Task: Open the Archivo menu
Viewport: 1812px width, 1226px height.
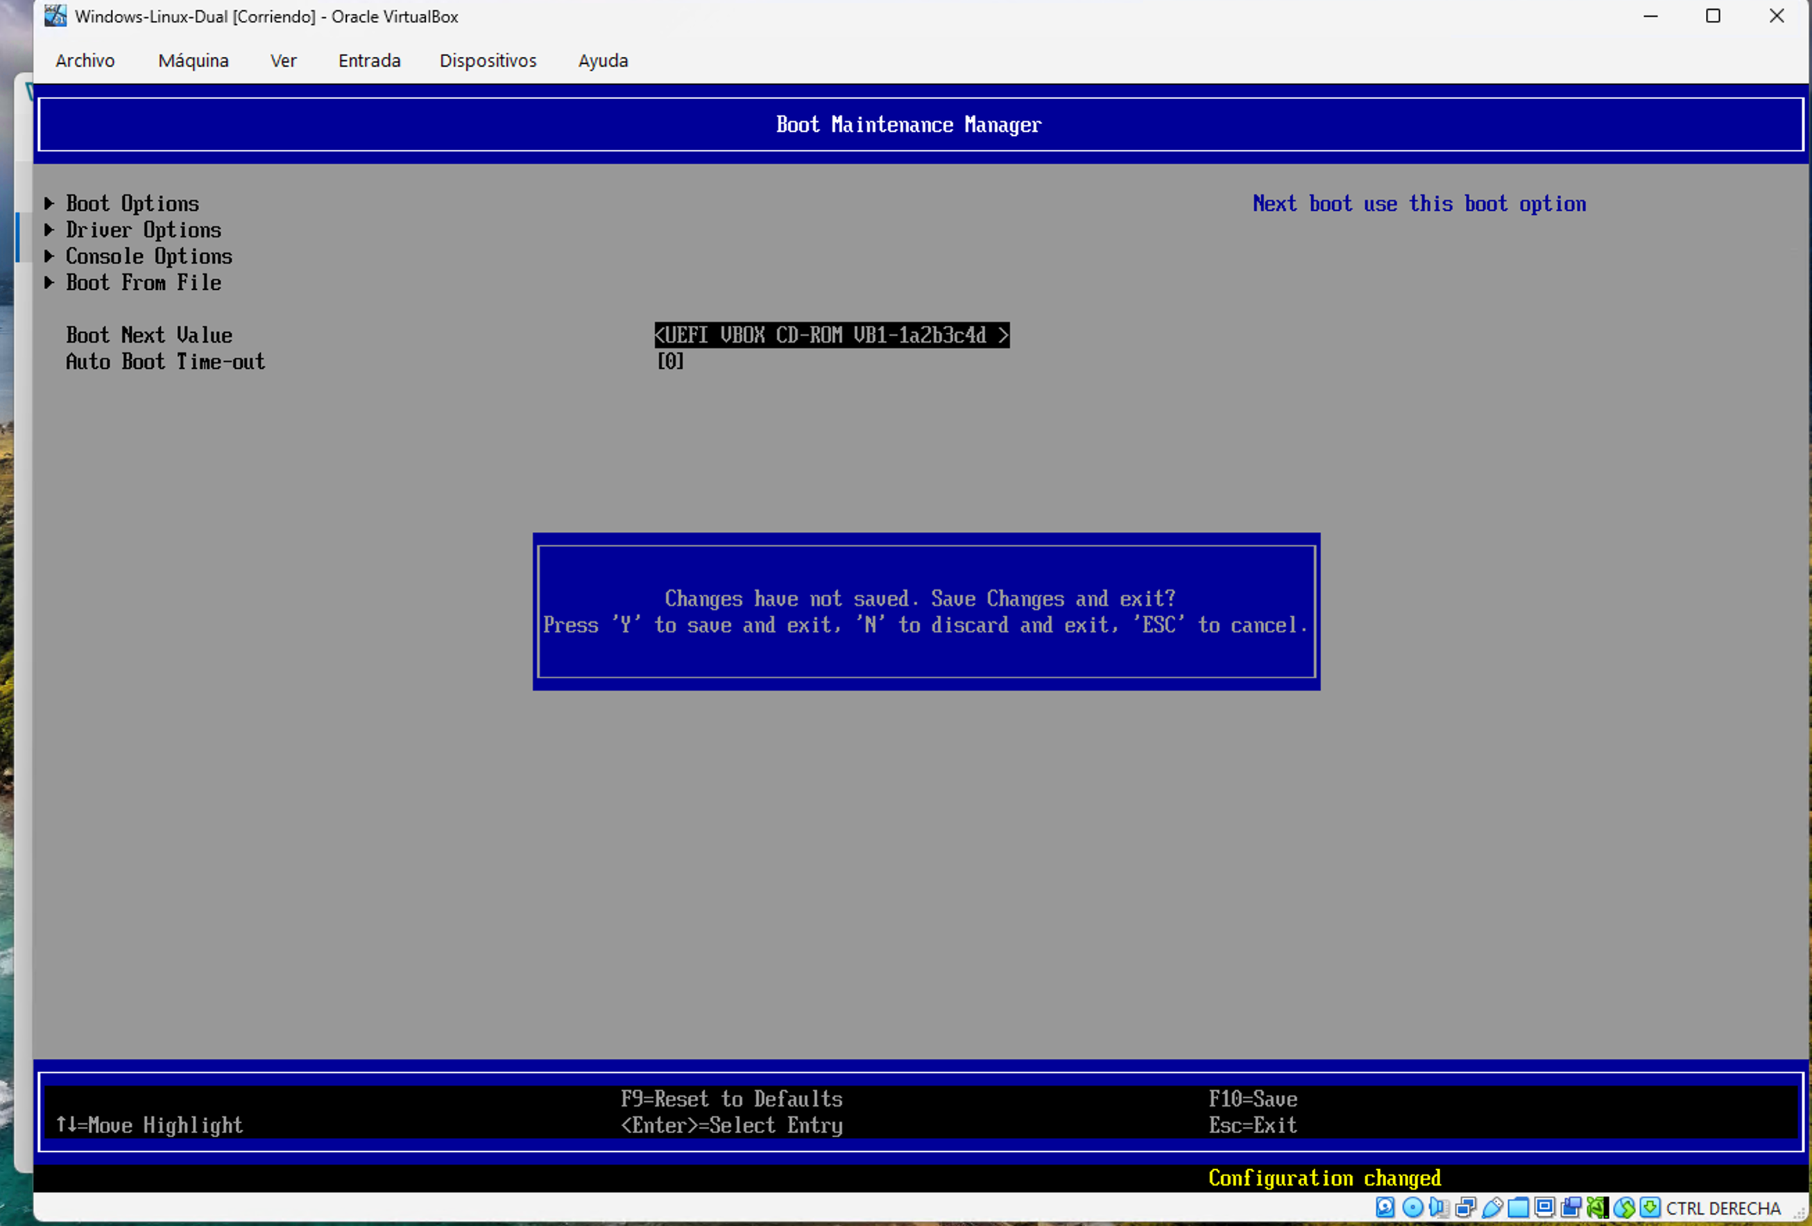Action: (x=85, y=61)
